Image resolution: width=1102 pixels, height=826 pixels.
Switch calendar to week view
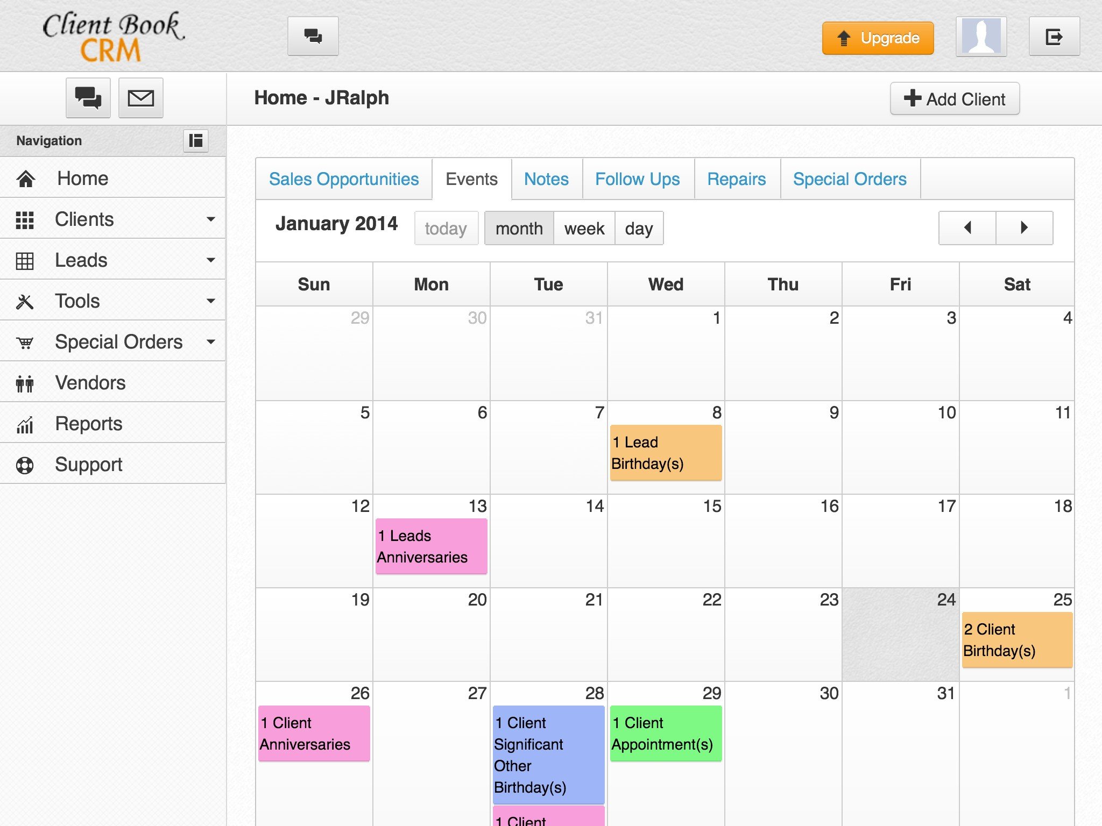pyautogui.click(x=584, y=229)
